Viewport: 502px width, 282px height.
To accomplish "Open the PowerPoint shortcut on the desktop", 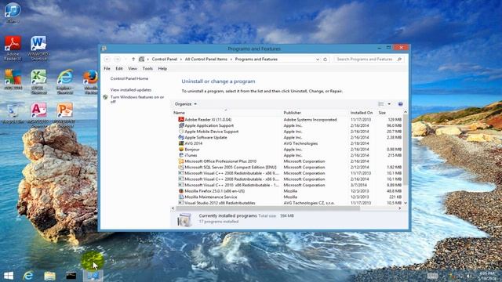I will tap(65, 115).
